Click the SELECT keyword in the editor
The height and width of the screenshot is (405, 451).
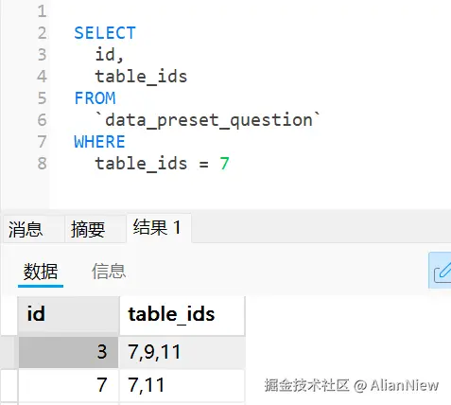(x=105, y=33)
